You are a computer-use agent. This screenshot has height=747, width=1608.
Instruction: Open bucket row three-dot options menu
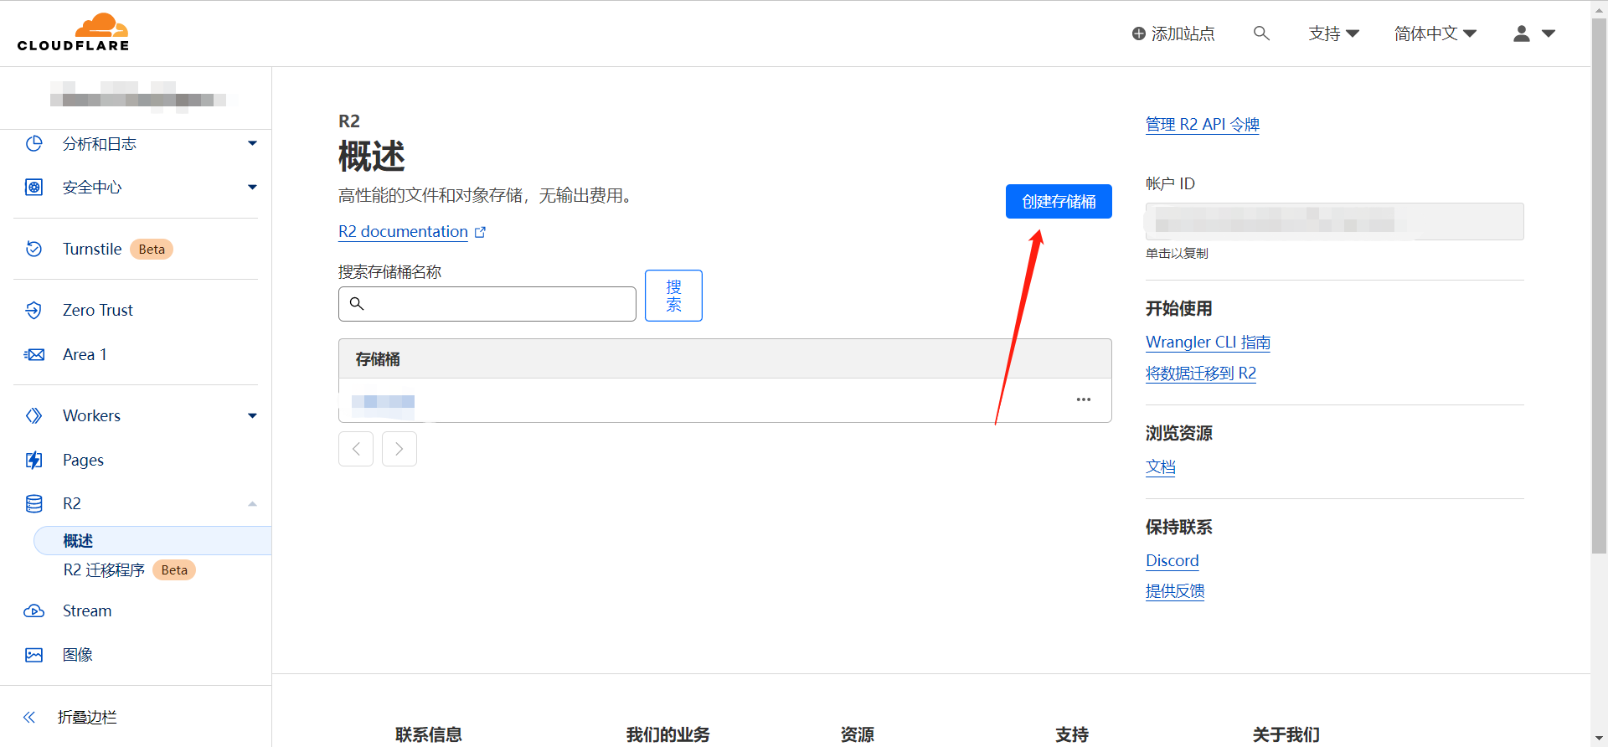[x=1083, y=400]
